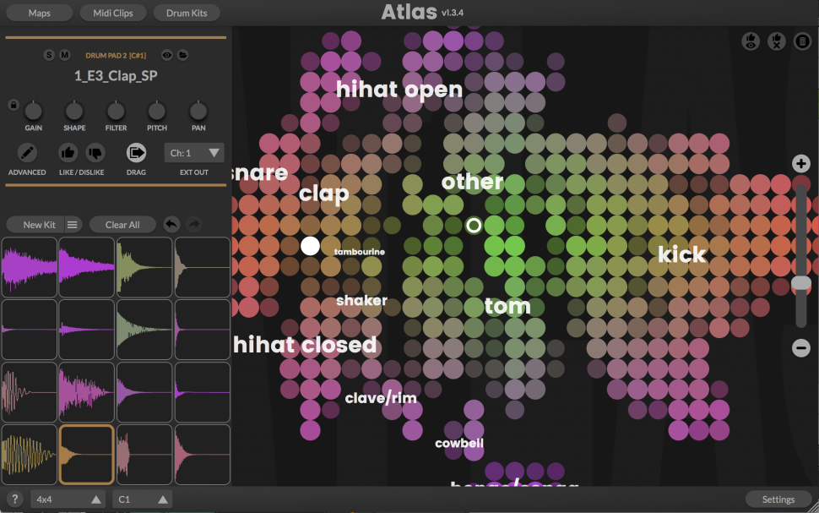Click the PITCH knob
819x513 pixels.
tap(157, 111)
